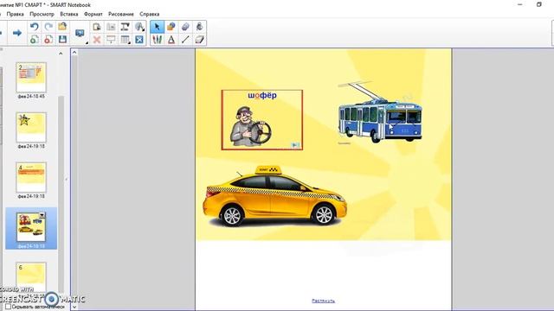Viewport: 554px width, 311px height.
Task: Open the Вставка menu
Action: pos(69,14)
